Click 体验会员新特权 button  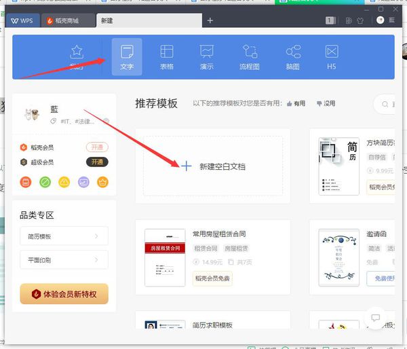coord(64,294)
